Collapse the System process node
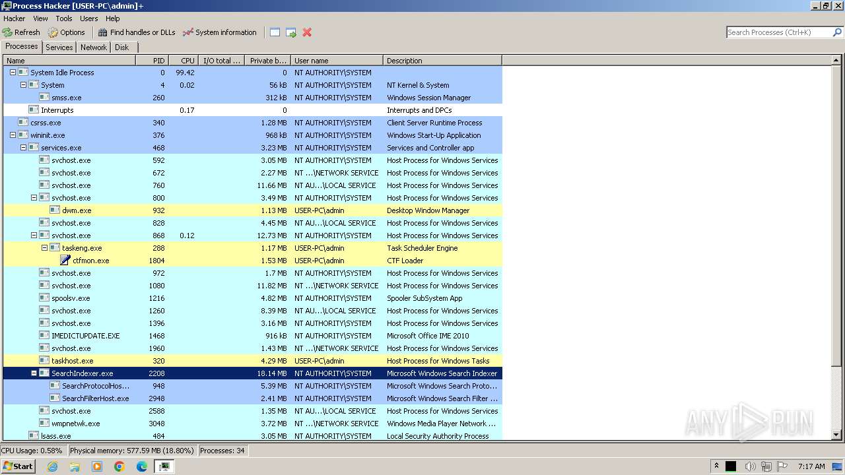 click(x=23, y=85)
